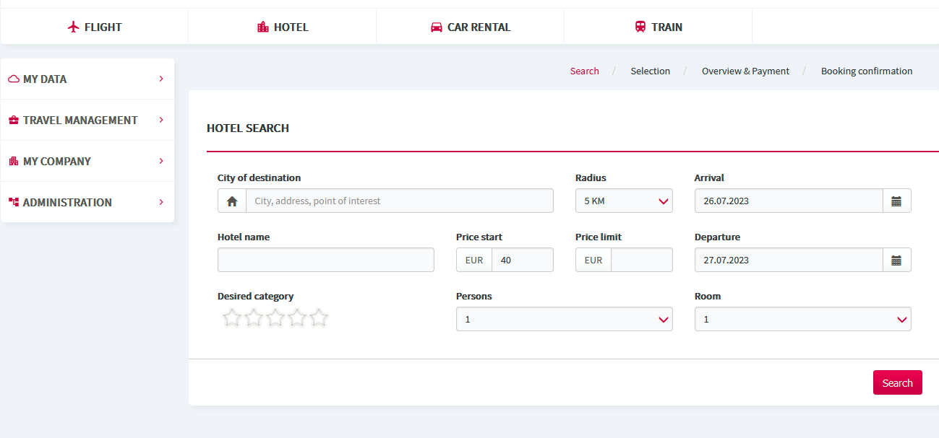
Task: Open the Administration sidebar menu
Action: coord(87,203)
